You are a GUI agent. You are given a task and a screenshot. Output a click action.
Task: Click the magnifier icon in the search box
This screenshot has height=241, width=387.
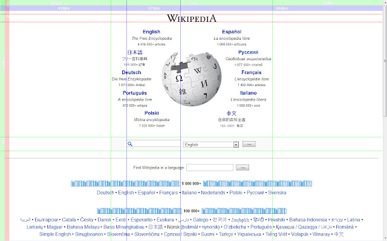pyautogui.click(x=130, y=144)
